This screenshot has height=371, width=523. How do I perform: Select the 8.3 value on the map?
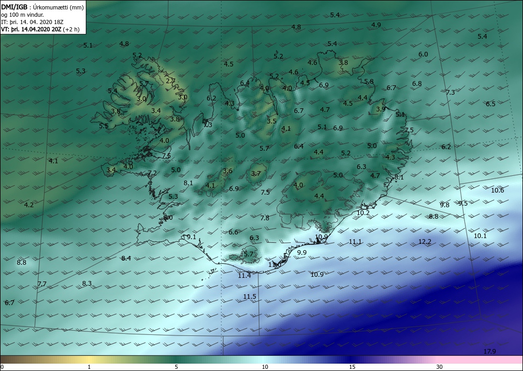point(87,284)
